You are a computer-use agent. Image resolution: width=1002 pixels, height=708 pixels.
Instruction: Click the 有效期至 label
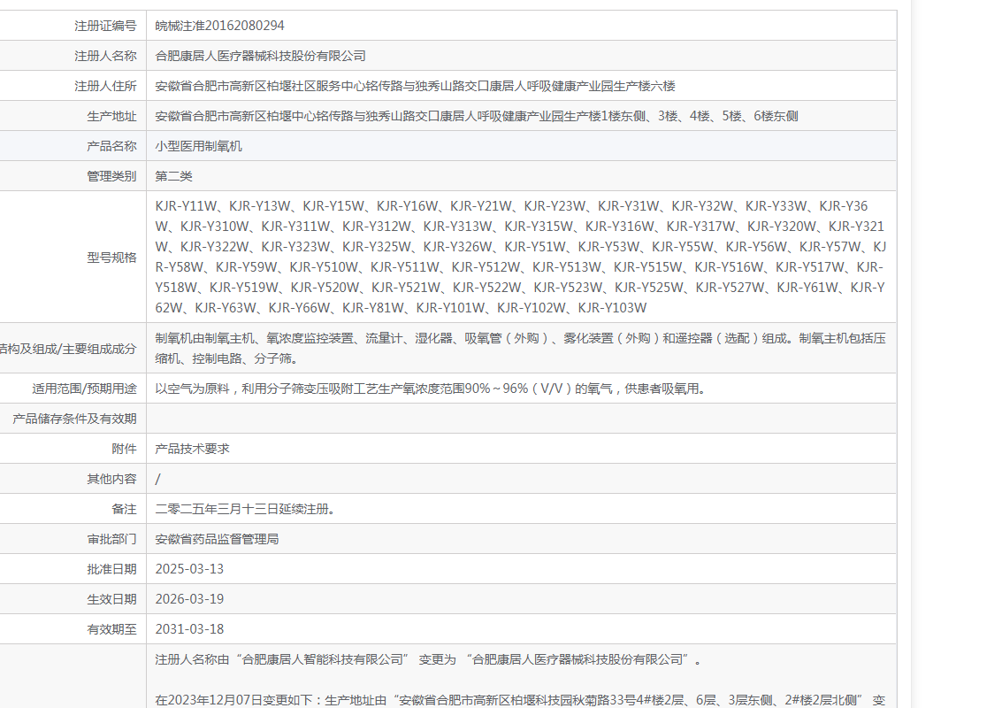[x=111, y=628]
